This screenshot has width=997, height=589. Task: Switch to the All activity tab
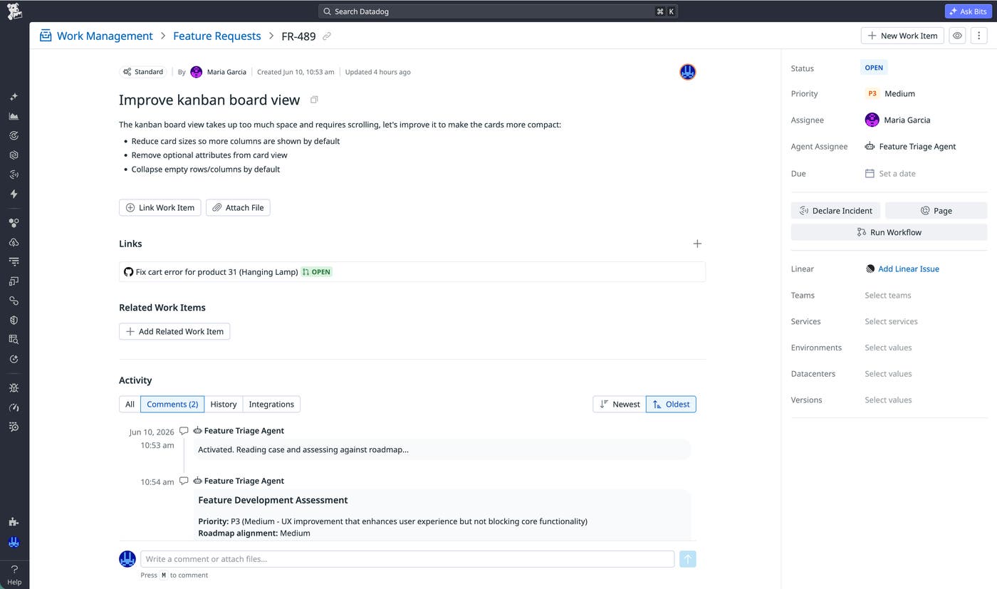[130, 404]
